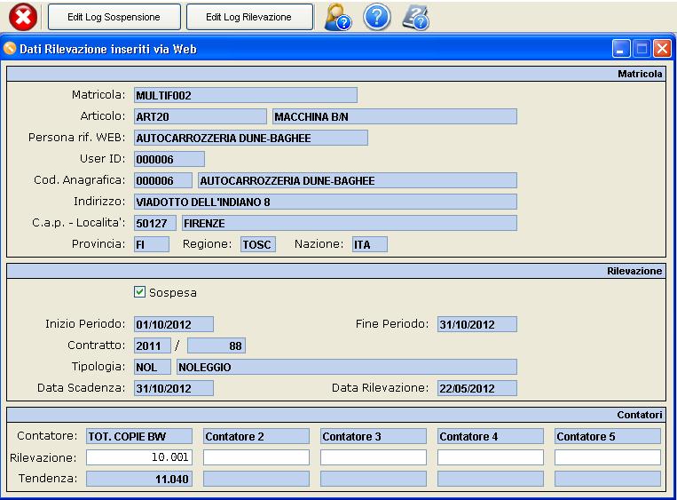This screenshot has height=500, width=677.
Task: Click the User ID field 000006
Action: [169, 159]
